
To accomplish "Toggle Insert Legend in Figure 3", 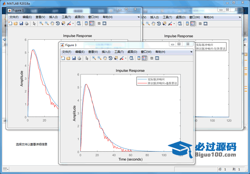I will pyautogui.click(x=144, y=58).
